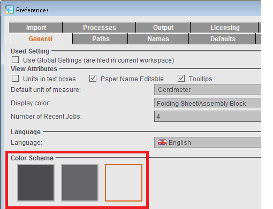Choose the darkest color scheme swatch
The height and width of the screenshot is (209, 273).
click(x=36, y=183)
